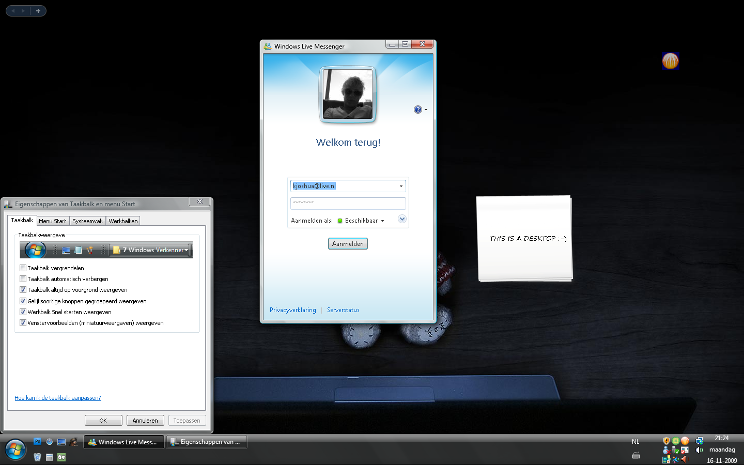The image size is (744, 465).
Task: Focus the Messenger password field
Action: (348, 203)
